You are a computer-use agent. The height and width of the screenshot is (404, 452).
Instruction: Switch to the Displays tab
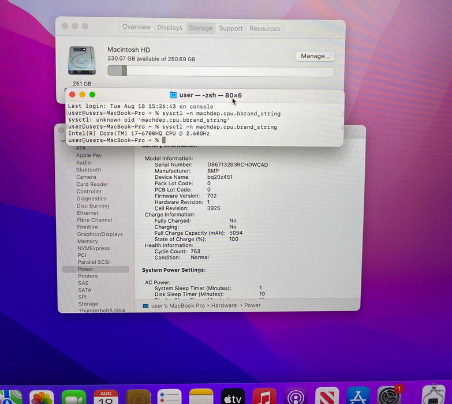tap(170, 28)
